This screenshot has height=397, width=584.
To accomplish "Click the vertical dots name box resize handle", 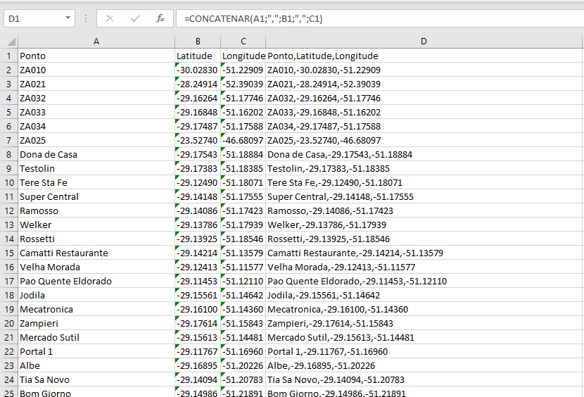I will point(85,18).
